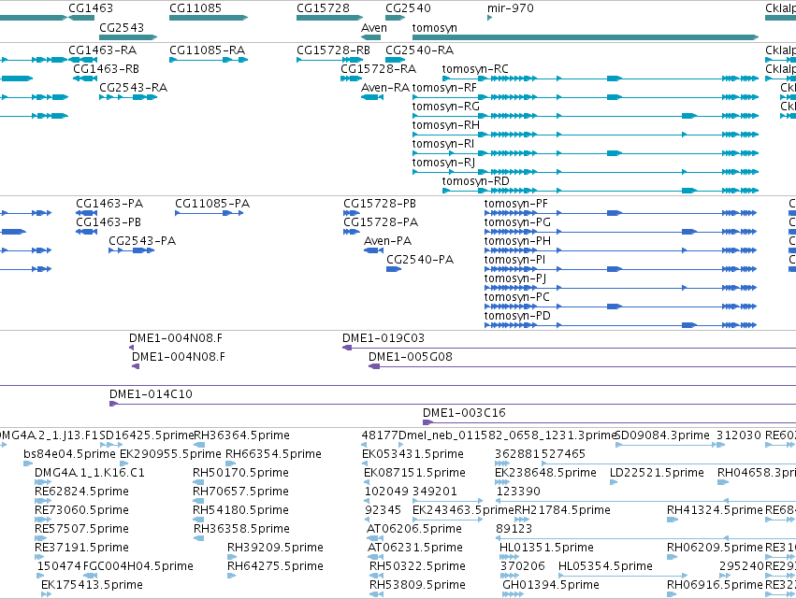Select protein CG11085-PA

[x=210, y=213]
